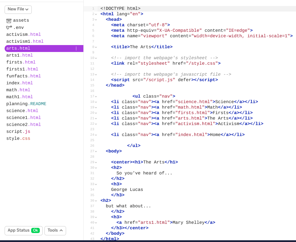Open math1.html in the file list
296x242 pixels.
tap(20, 97)
